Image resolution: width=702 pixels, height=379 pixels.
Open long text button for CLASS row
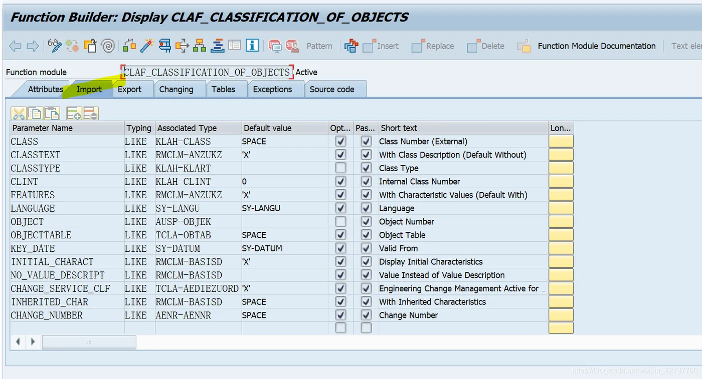(561, 141)
